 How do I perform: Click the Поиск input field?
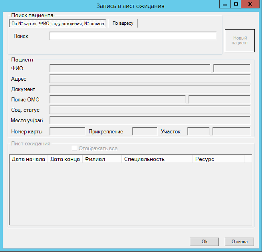tap(133, 36)
